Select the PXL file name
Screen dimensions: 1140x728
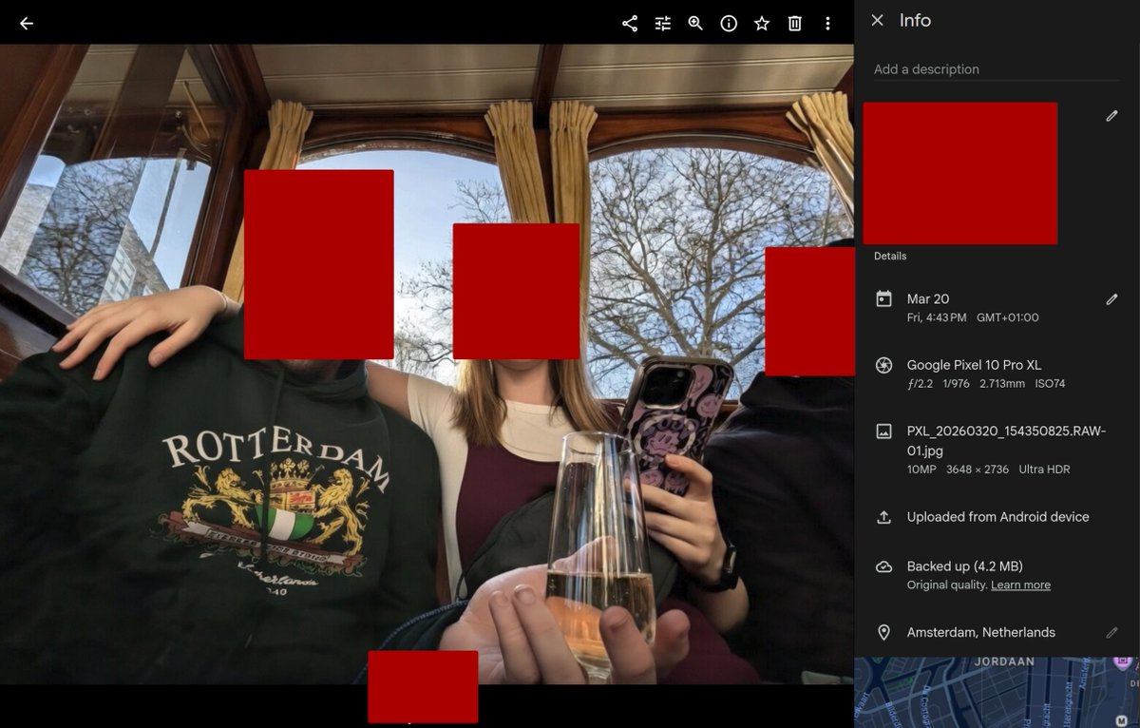(x=1006, y=441)
